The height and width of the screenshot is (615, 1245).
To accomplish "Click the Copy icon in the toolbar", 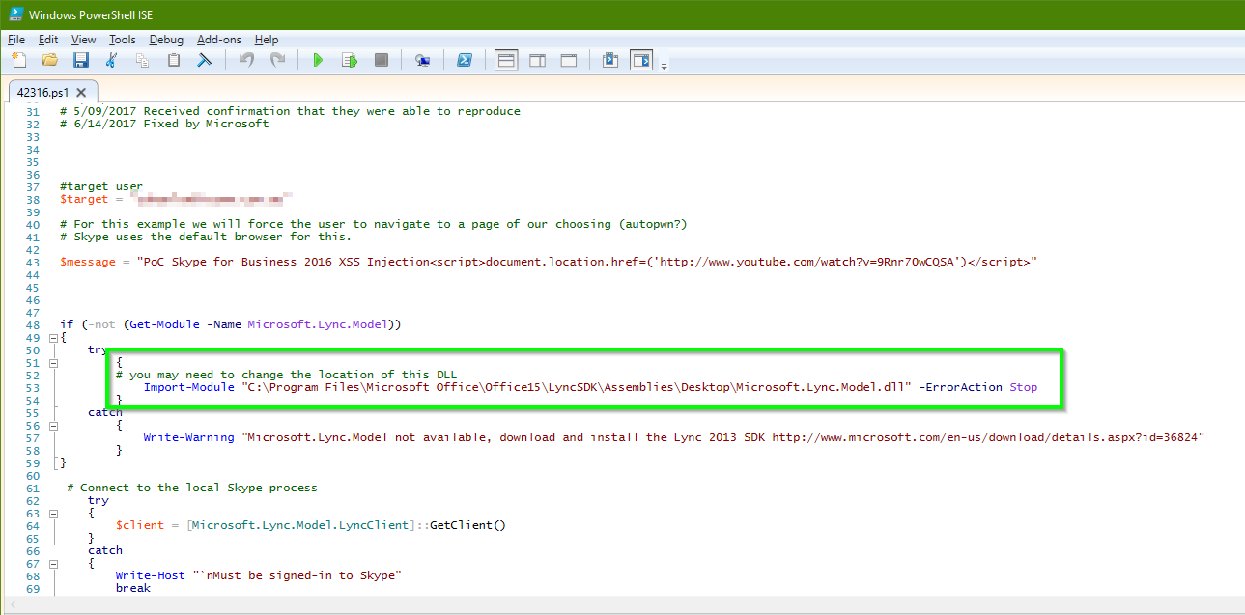I will pyautogui.click(x=143, y=60).
